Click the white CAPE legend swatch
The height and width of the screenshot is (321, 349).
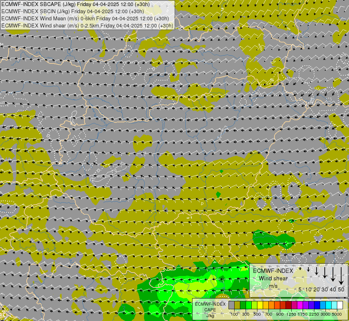[340, 305]
